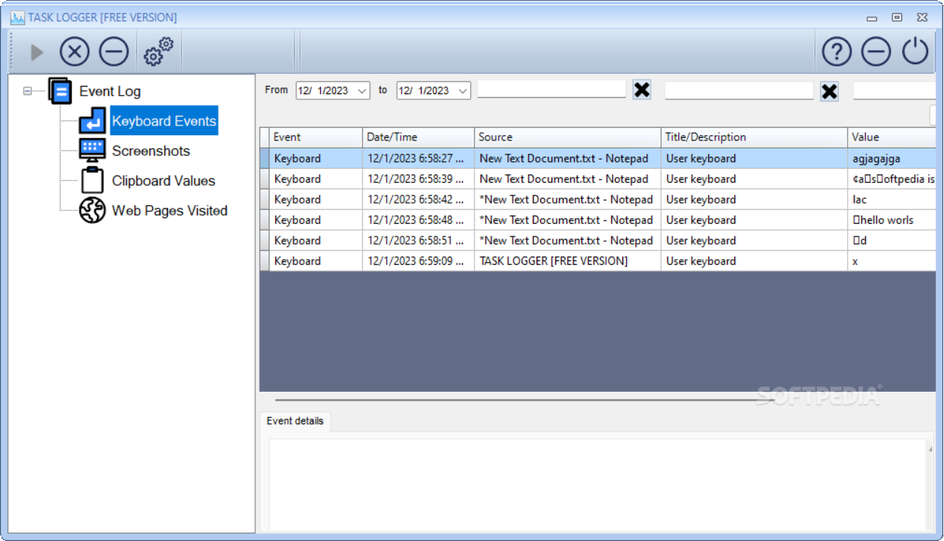Click the circled minus icon beside the stop icon
This screenshot has width=944, height=541.
(x=114, y=52)
